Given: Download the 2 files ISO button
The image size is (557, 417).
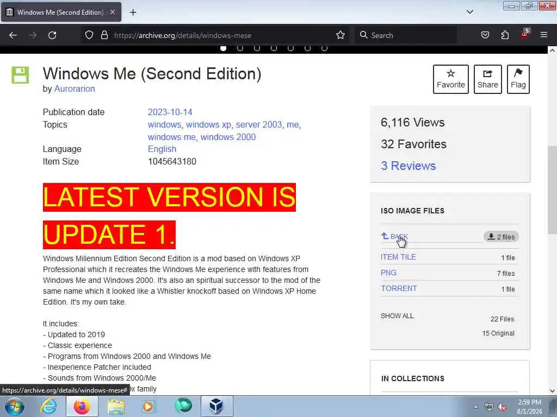Looking at the screenshot, I should 501,237.
